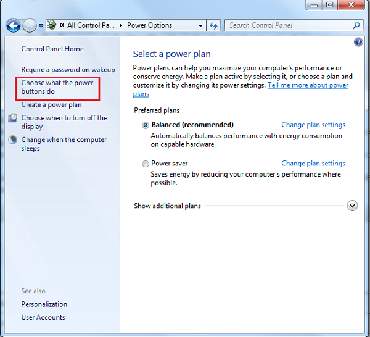
Task: Click All Control Panel Items breadcrumb
Action: click(91, 25)
